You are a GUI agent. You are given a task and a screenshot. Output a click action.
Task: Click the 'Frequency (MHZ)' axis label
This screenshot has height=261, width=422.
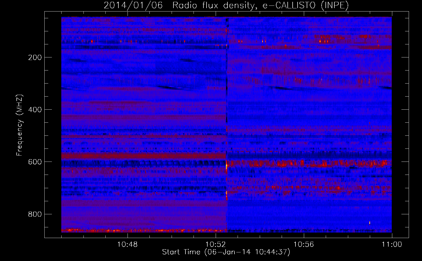(x=19, y=125)
